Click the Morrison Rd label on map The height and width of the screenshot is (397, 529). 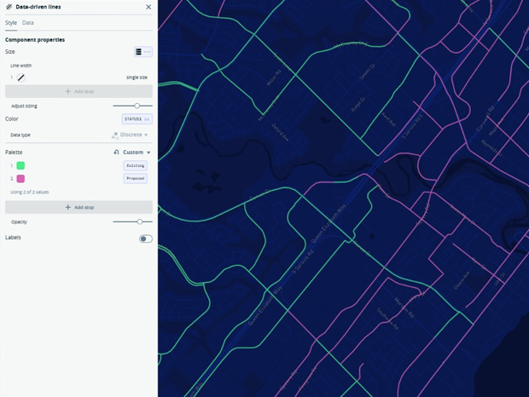coord(404,308)
